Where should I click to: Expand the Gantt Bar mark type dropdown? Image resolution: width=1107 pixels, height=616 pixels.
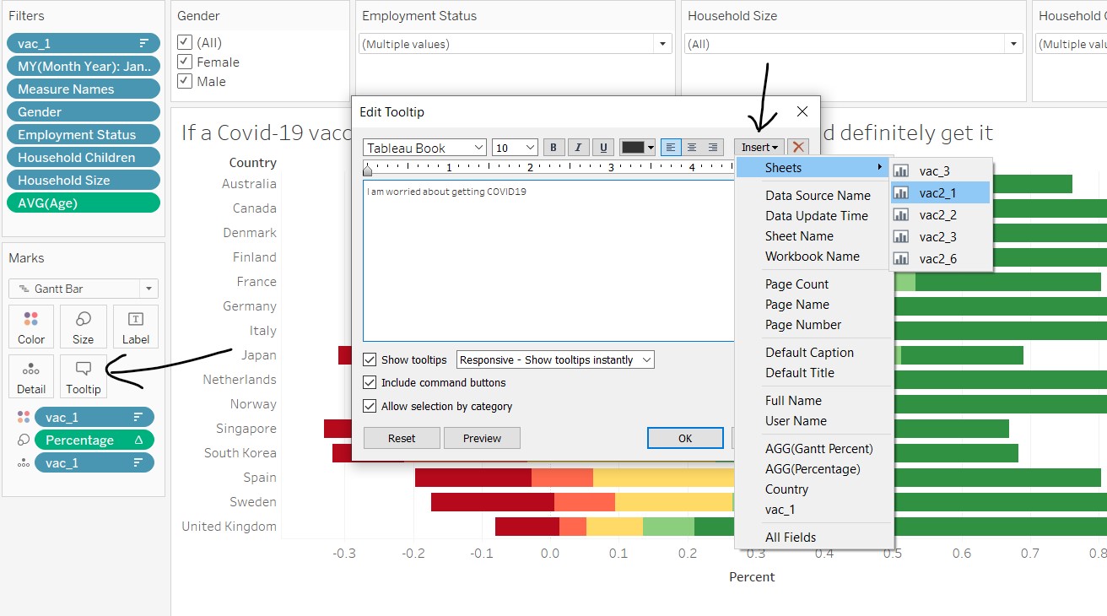point(84,289)
